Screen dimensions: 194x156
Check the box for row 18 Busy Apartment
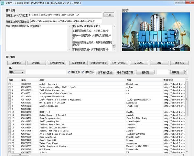click(x=9, y=137)
